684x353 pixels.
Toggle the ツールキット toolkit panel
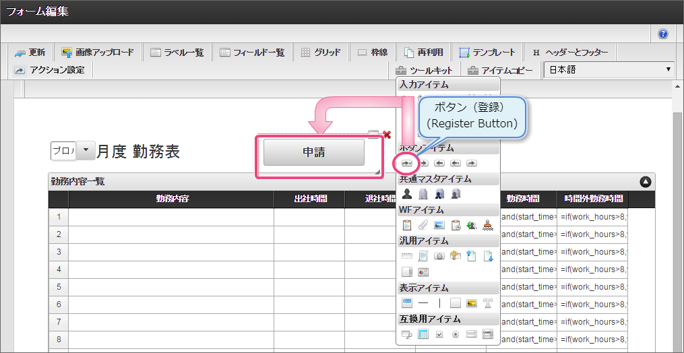point(424,70)
